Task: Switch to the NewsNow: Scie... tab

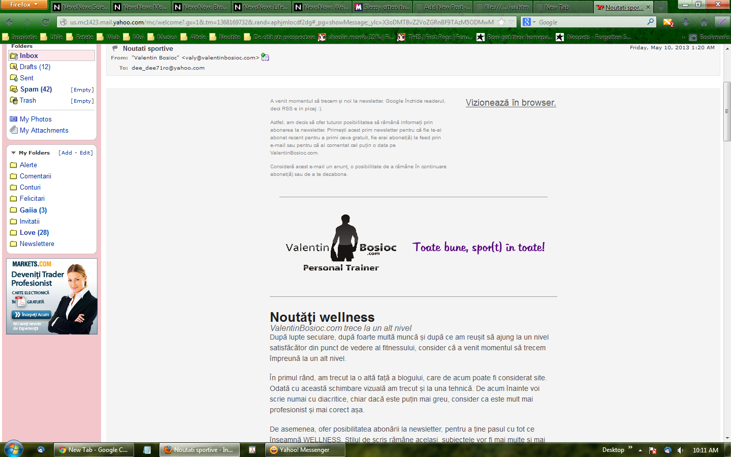Action: [80, 7]
